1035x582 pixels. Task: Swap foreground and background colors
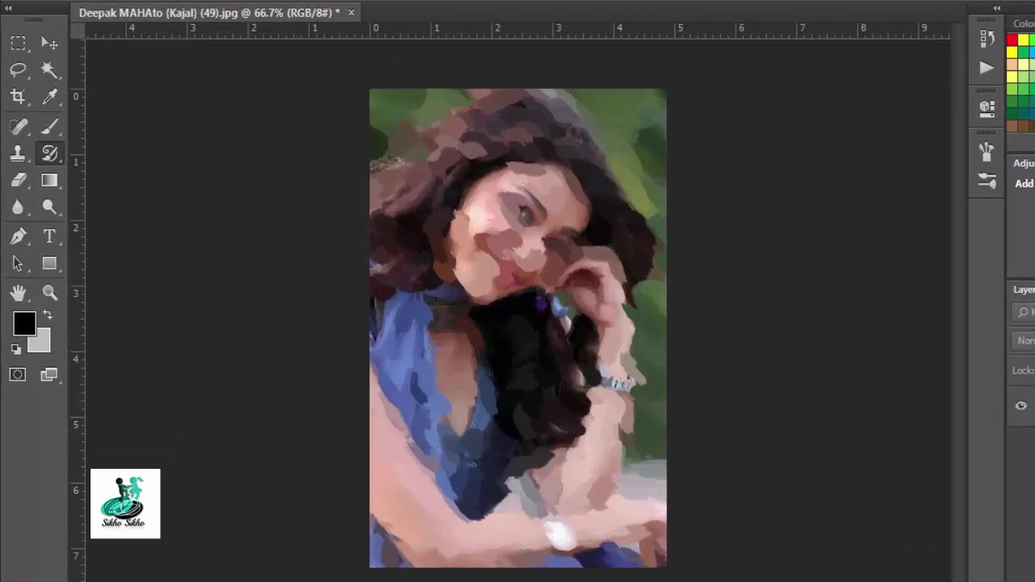point(48,315)
